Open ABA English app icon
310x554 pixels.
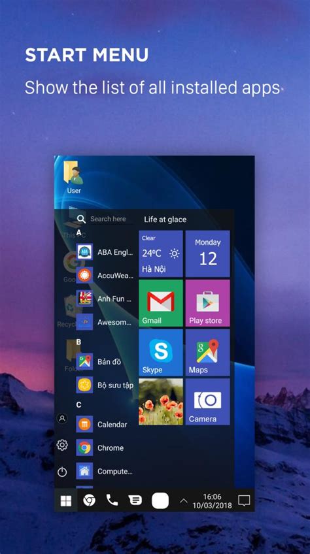coord(84,252)
